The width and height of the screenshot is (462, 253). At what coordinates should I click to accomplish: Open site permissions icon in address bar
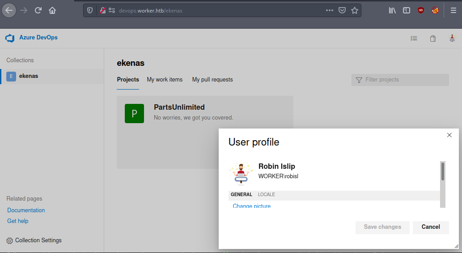112,11
